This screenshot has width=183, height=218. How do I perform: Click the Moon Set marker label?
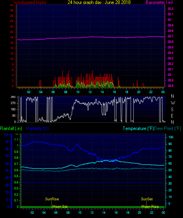pos(60,207)
